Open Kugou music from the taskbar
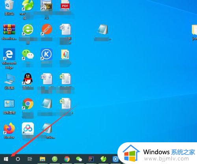This screenshot has width=197, height=164. [115, 159]
